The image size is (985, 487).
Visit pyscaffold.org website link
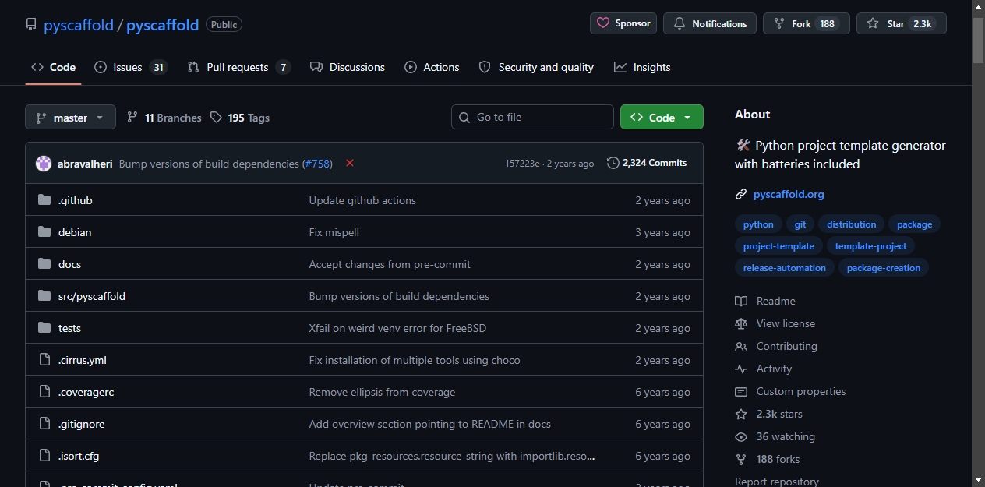789,194
